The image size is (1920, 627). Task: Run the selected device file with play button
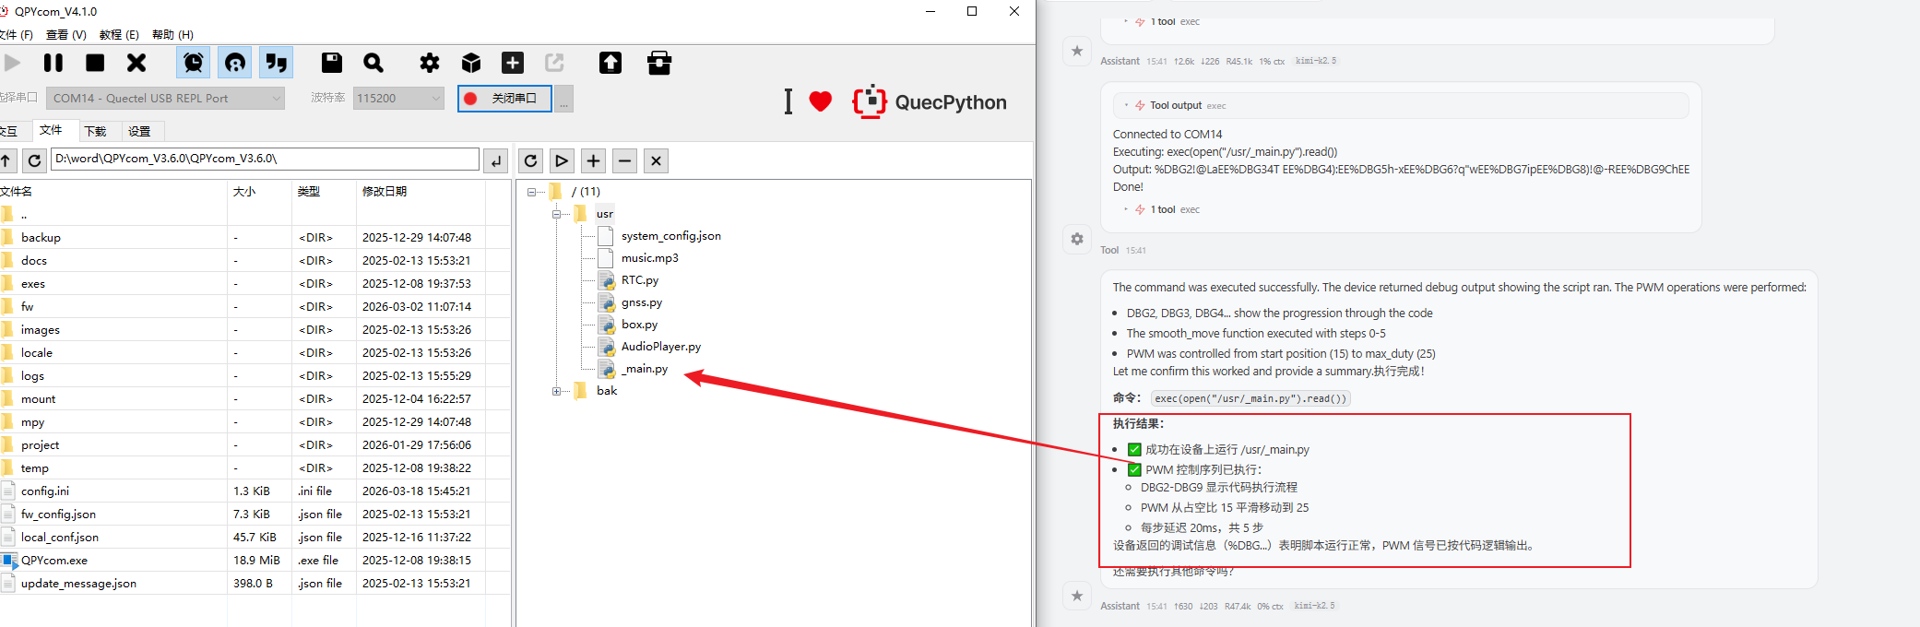tap(562, 160)
